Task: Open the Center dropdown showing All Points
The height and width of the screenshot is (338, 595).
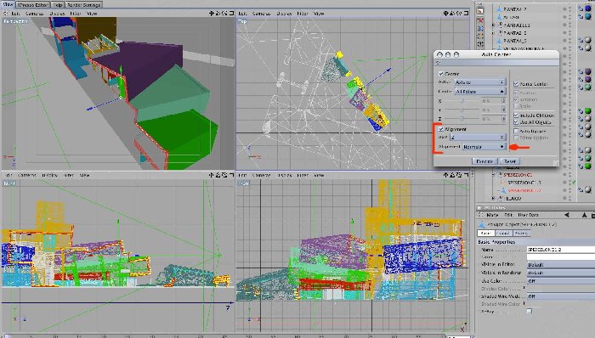Action: (480, 92)
